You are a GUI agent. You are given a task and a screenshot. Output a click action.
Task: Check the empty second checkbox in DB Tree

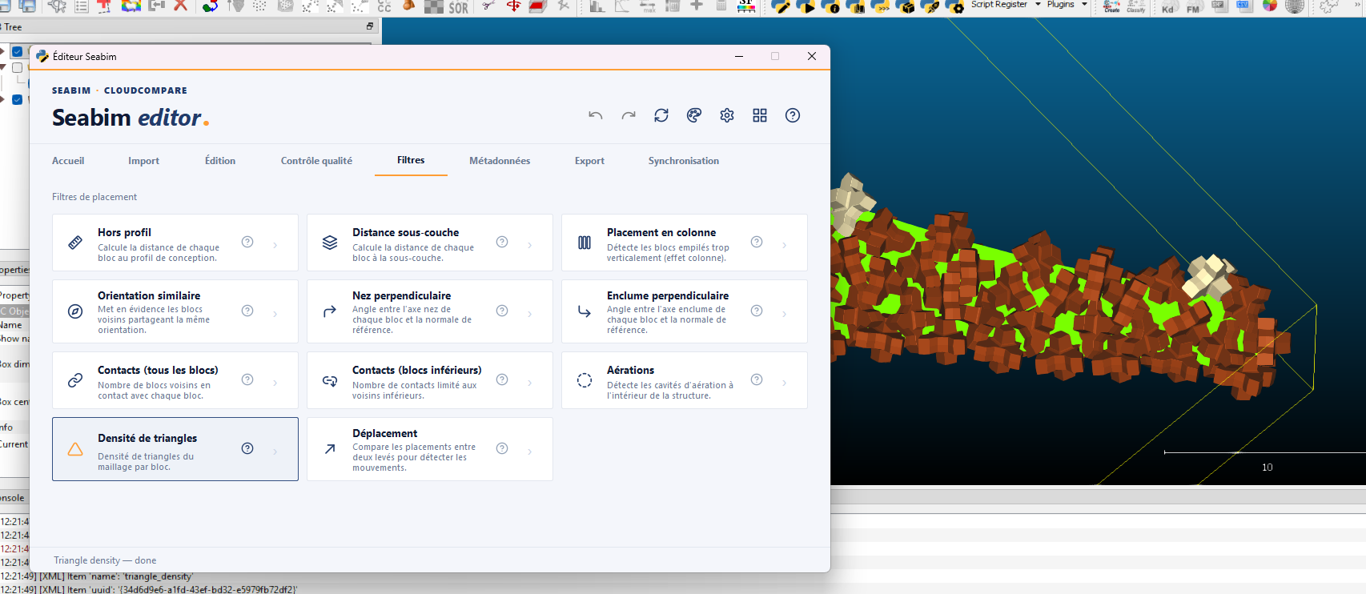click(17, 68)
